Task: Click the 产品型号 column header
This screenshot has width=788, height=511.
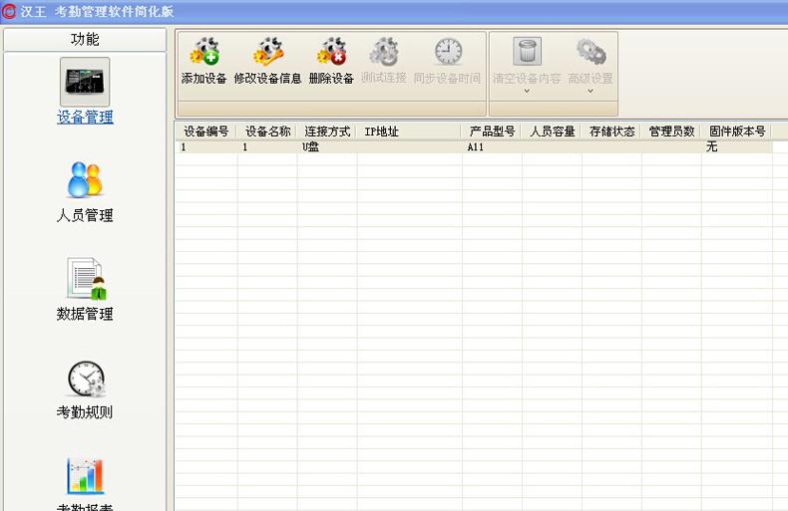Action: tap(492, 131)
